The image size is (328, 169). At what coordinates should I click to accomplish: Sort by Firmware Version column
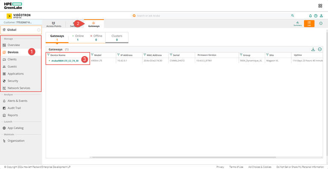[x=207, y=55]
